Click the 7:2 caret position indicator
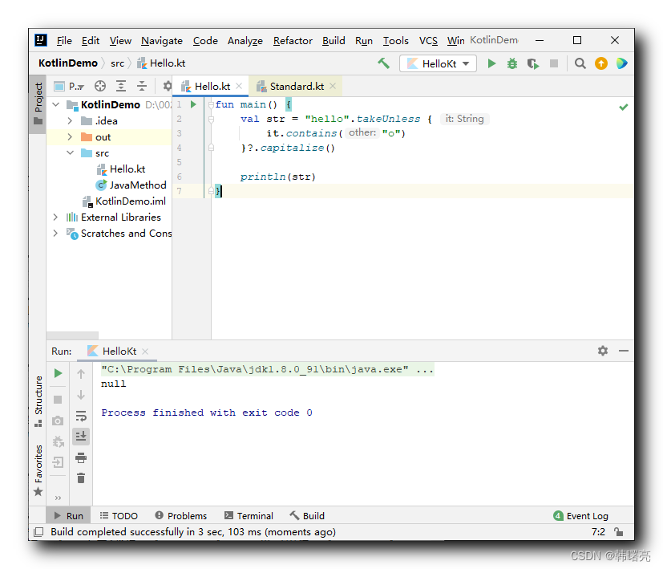 pos(598,532)
